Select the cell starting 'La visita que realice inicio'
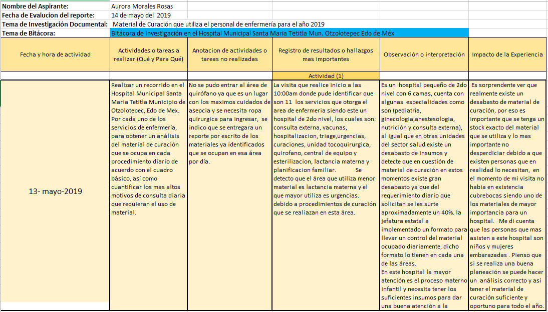Screen dimensions: 548x312 (x=326, y=149)
